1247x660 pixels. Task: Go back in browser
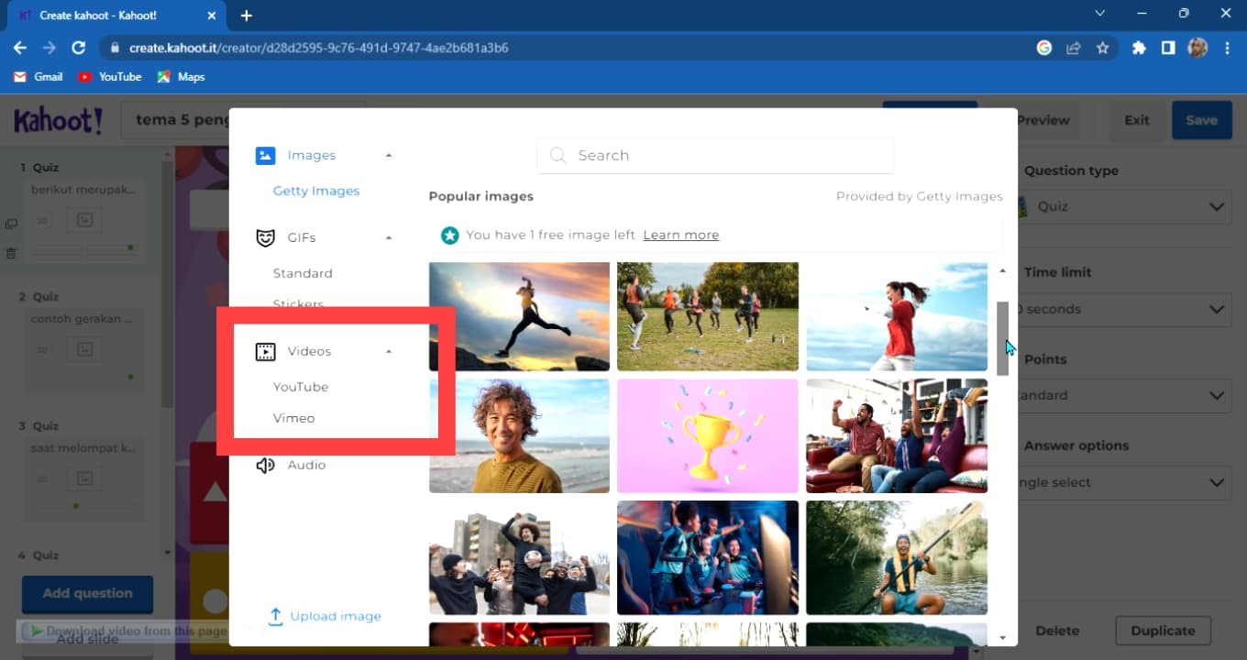coord(20,48)
